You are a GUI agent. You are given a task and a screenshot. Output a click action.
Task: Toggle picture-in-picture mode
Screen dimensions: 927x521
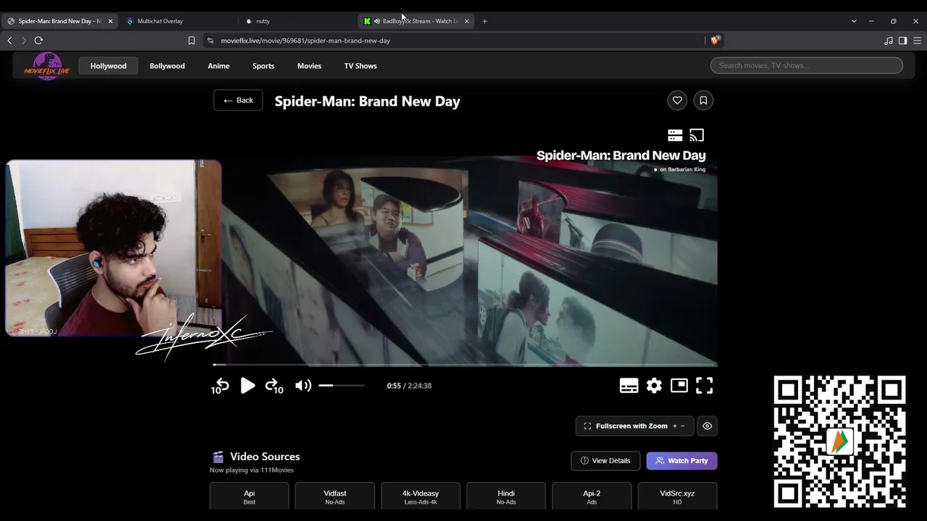pos(679,386)
